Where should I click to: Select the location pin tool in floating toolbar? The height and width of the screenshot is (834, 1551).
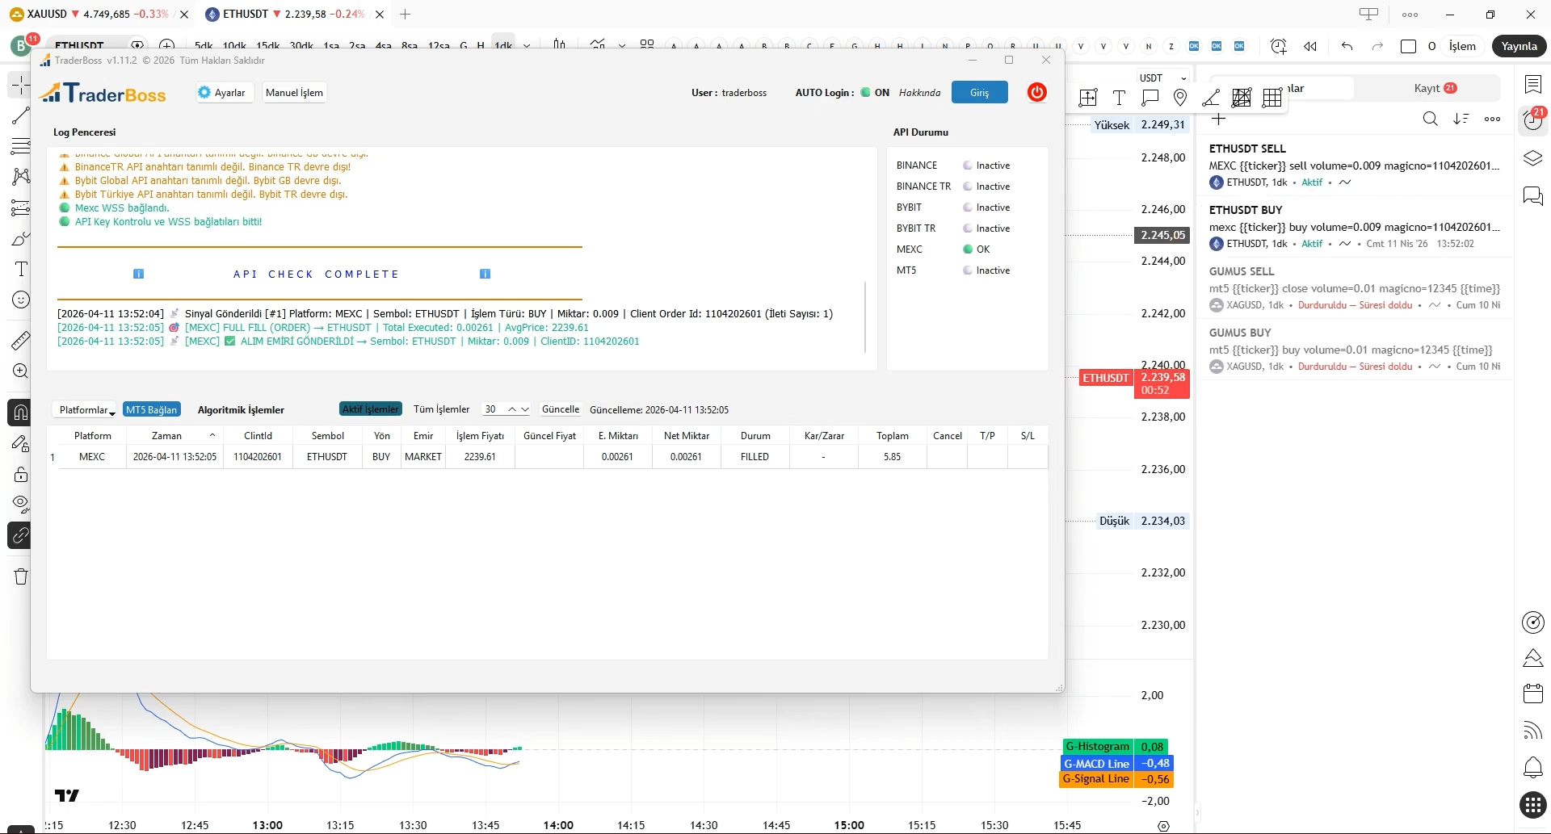click(x=1180, y=98)
